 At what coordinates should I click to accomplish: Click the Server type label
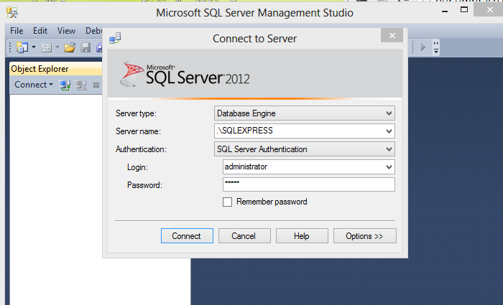pyautogui.click(x=136, y=113)
